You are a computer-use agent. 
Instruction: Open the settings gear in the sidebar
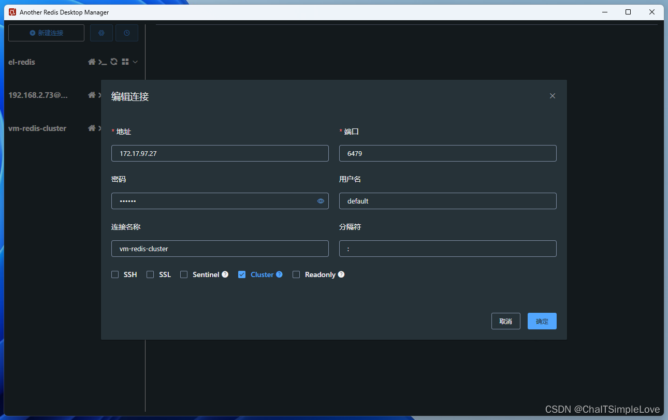(x=101, y=33)
